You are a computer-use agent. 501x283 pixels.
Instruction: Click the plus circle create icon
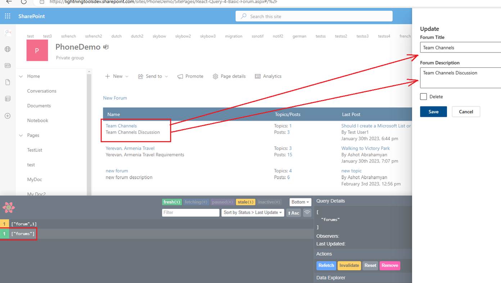point(8,116)
